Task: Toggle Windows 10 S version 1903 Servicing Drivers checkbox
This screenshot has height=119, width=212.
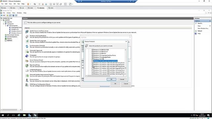Action: click(93, 74)
